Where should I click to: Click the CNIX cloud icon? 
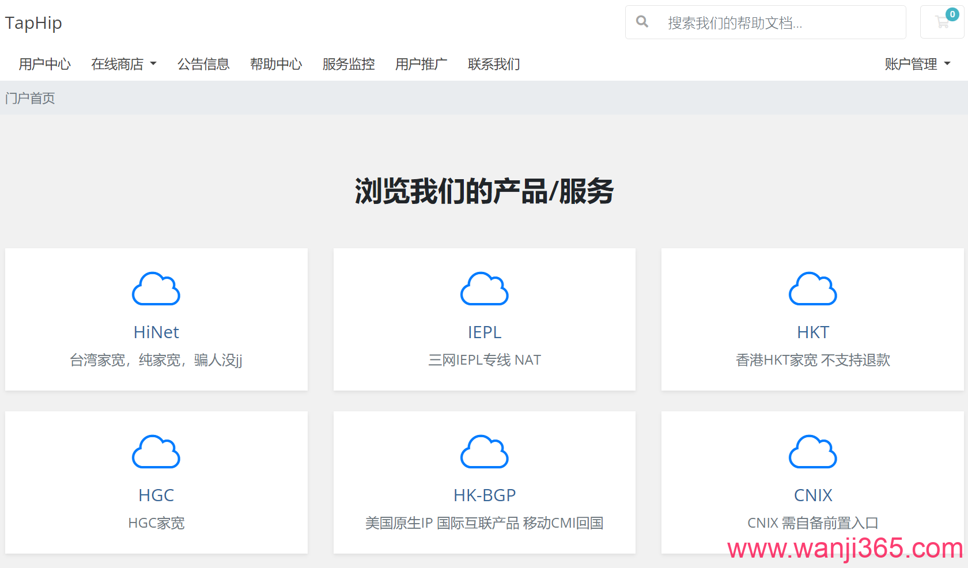pos(812,452)
